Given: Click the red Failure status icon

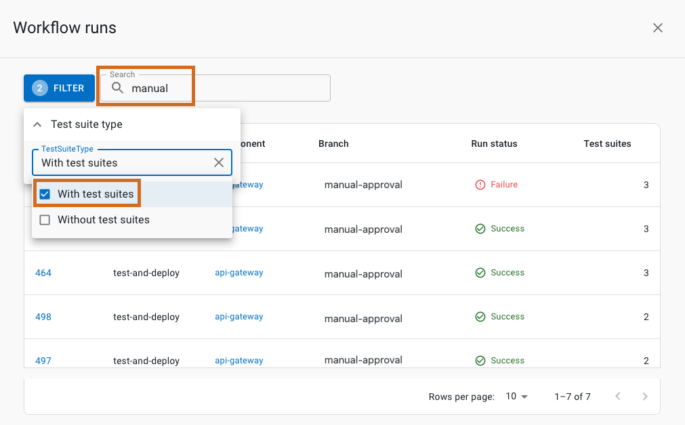Looking at the screenshot, I should pos(480,185).
